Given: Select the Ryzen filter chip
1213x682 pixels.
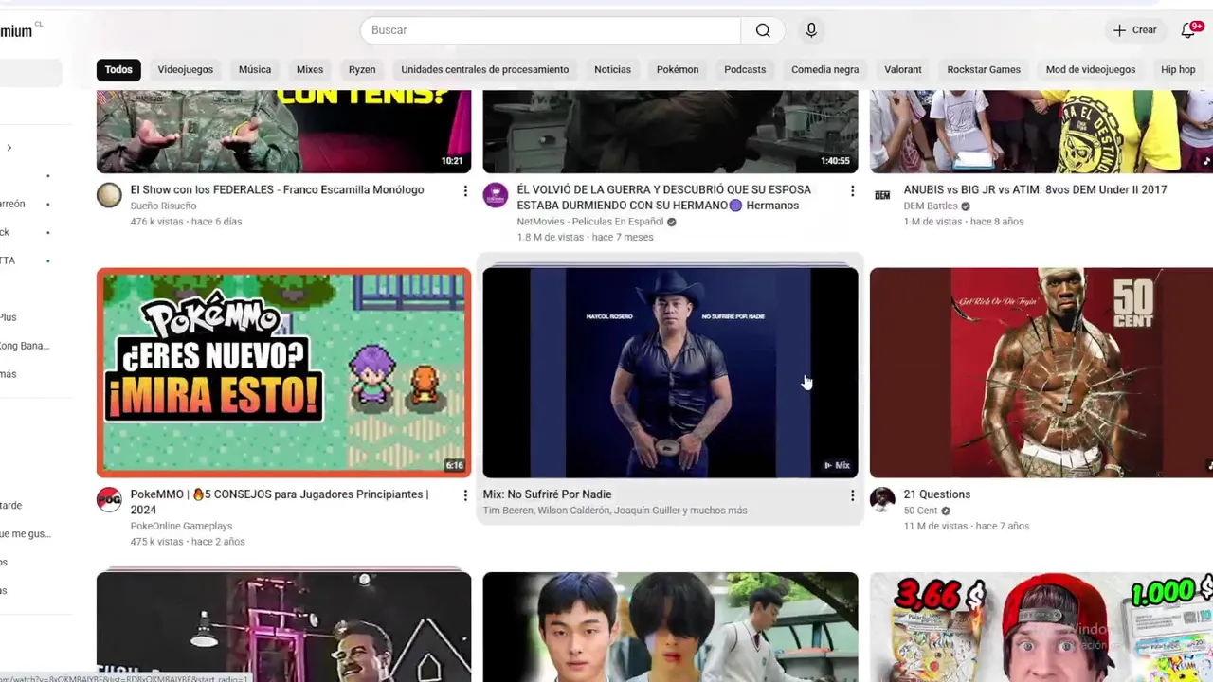Looking at the screenshot, I should tap(362, 69).
